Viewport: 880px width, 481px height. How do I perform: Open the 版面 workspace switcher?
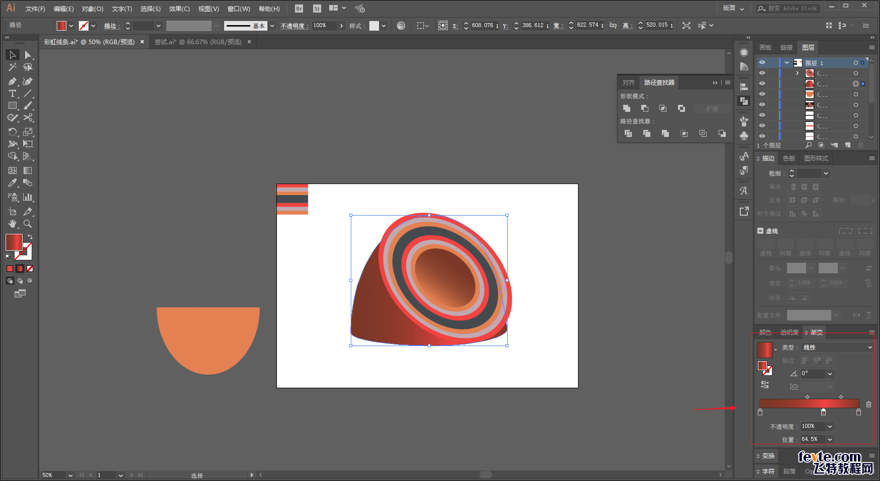[x=733, y=8]
